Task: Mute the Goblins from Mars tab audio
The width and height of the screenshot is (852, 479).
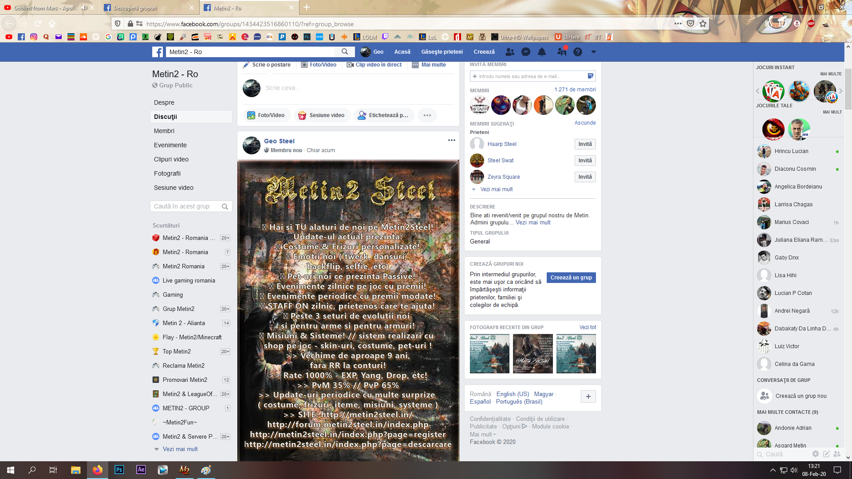Action: [x=84, y=8]
